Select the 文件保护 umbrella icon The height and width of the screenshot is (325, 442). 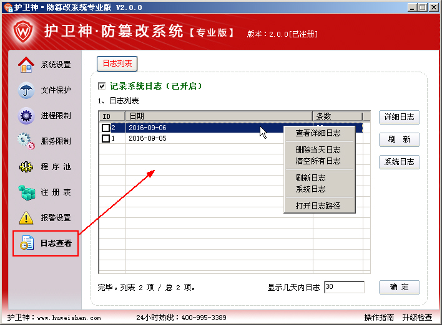[x=26, y=90]
